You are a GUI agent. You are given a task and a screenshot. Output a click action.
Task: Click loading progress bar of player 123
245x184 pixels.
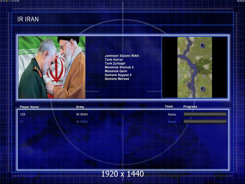205,114
